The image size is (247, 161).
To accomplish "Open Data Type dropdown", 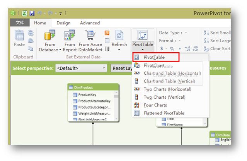I will [186, 33].
